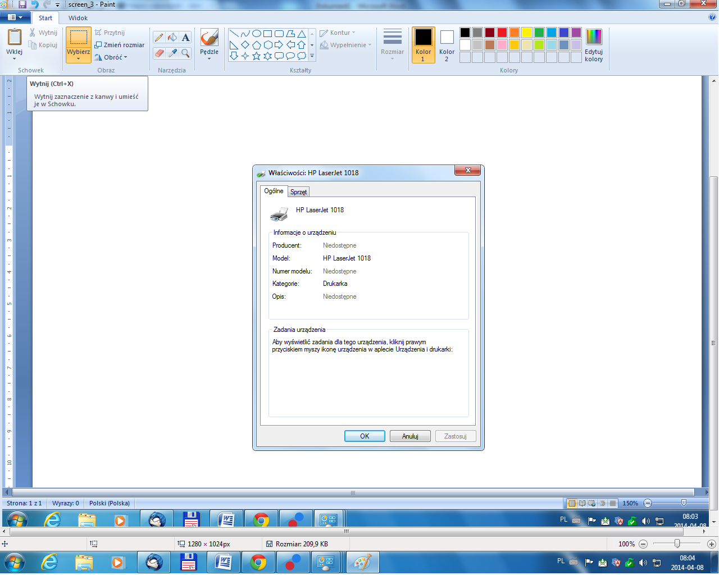Click Przytnij crop in the Obraz group

pos(110,33)
